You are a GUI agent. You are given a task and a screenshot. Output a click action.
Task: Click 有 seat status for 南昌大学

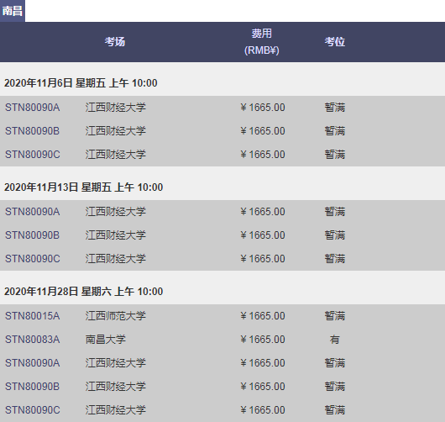click(x=335, y=340)
